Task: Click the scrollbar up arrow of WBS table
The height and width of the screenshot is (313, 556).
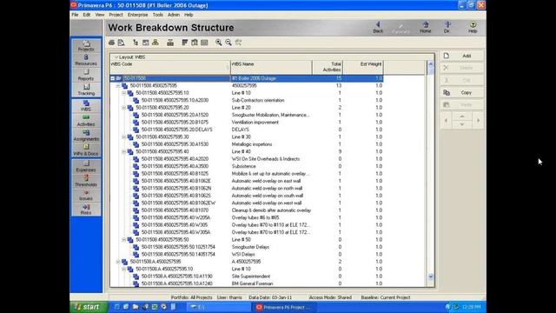Action: point(431,64)
